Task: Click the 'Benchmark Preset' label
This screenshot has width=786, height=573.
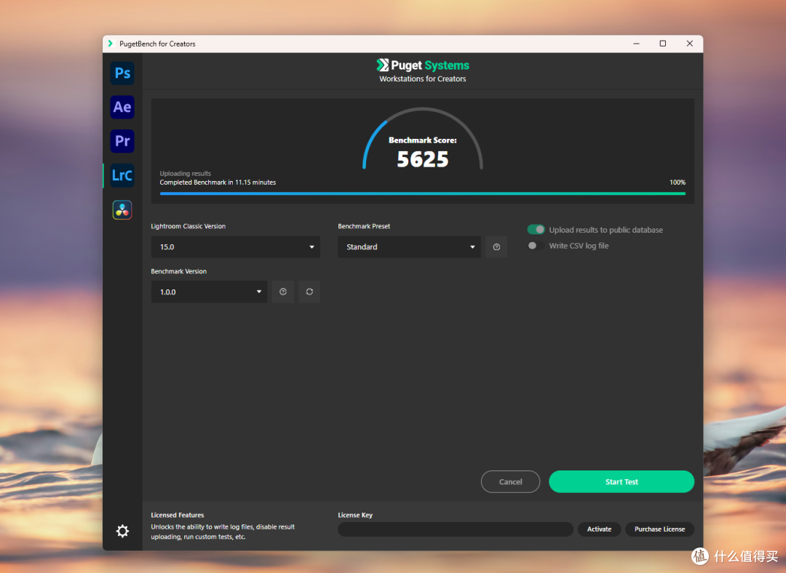Action: (x=364, y=226)
